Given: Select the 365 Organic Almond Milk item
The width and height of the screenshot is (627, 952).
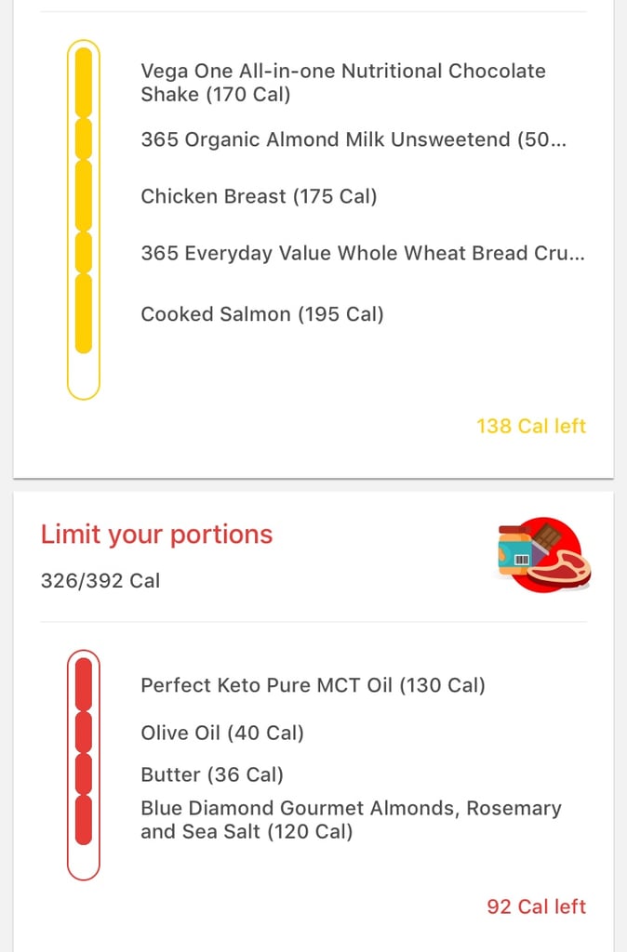Looking at the screenshot, I should tap(353, 139).
